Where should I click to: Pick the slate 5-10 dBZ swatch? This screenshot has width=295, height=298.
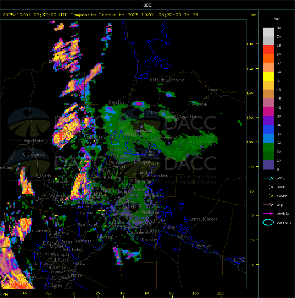tap(268, 165)
